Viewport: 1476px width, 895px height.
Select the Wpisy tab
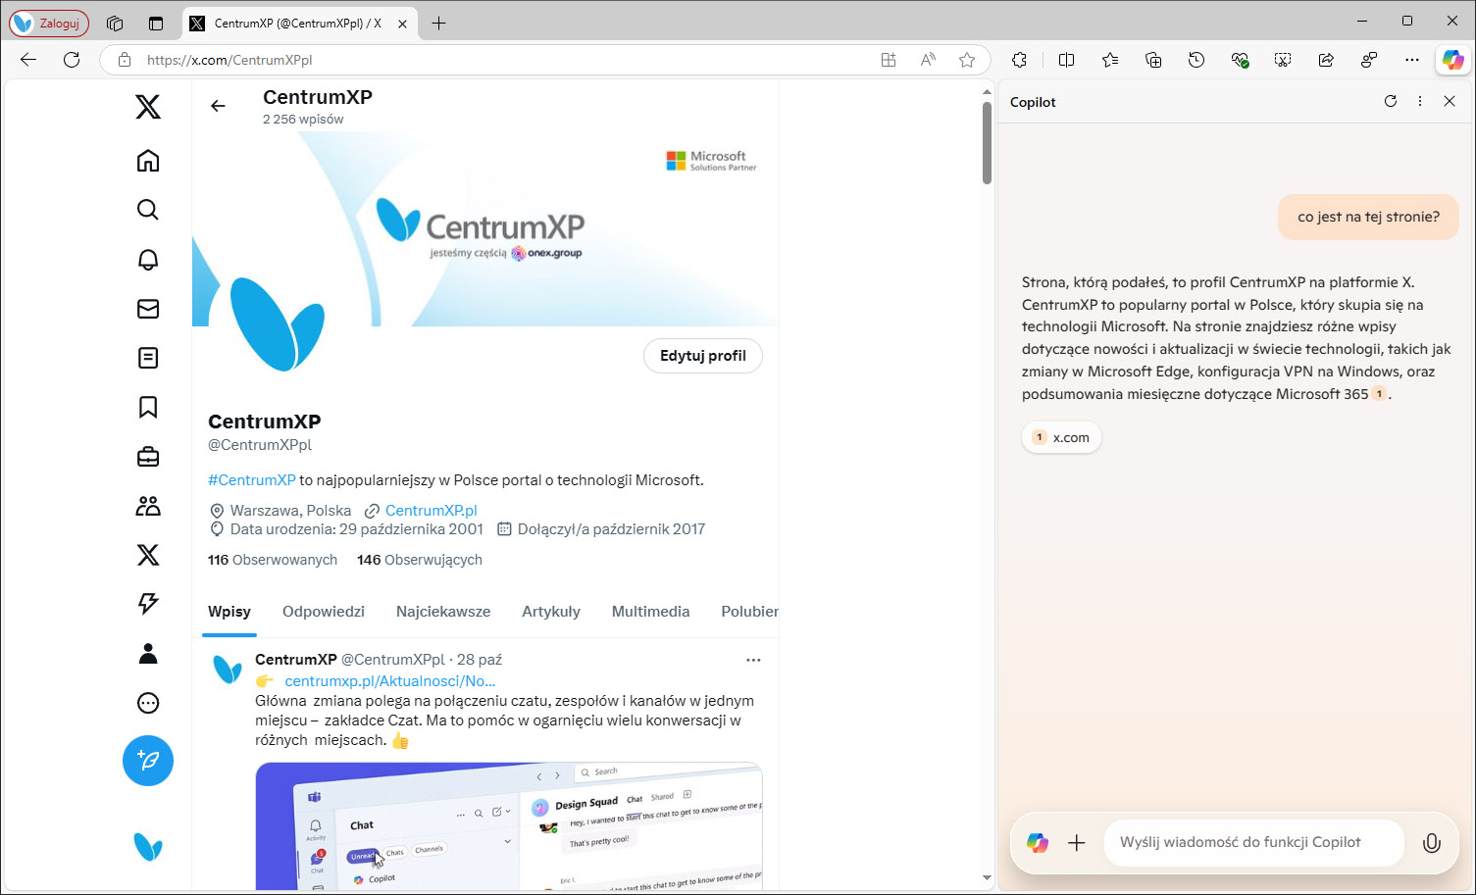(229, 612)
